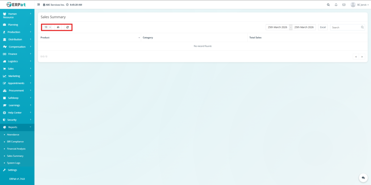The image size is (371, 185).
Task: Open the rows-per-page 10 dropdown
Action: (x=47, y=27)
